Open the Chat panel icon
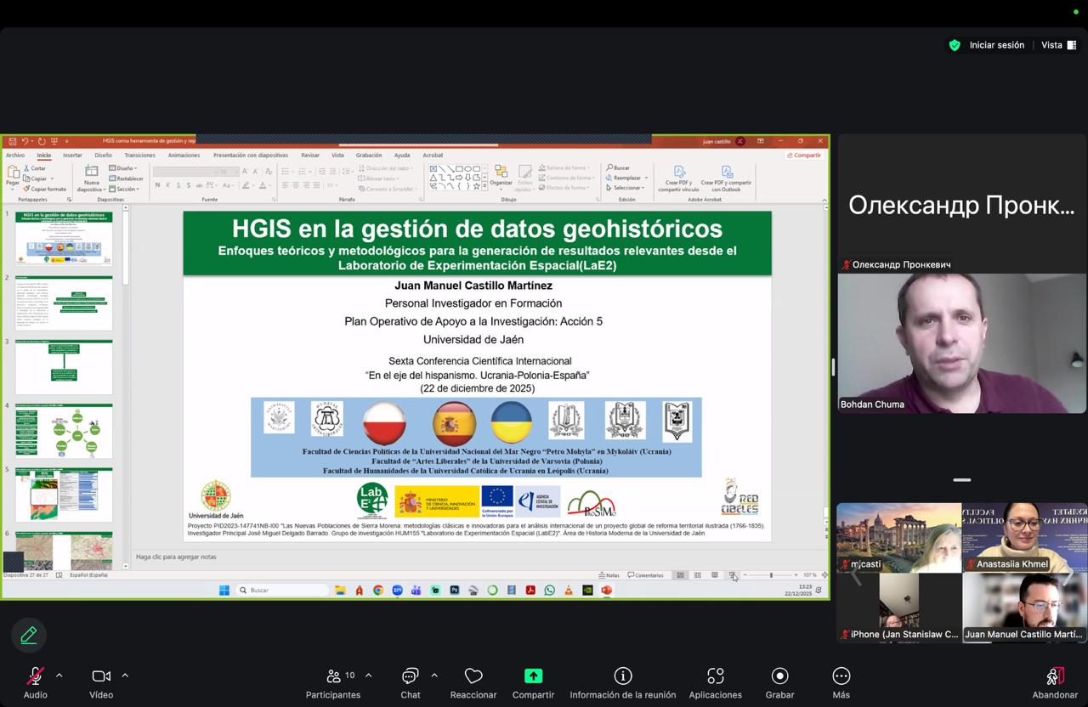Screen dimensions: 1088x707 click(x=411, y=676)
